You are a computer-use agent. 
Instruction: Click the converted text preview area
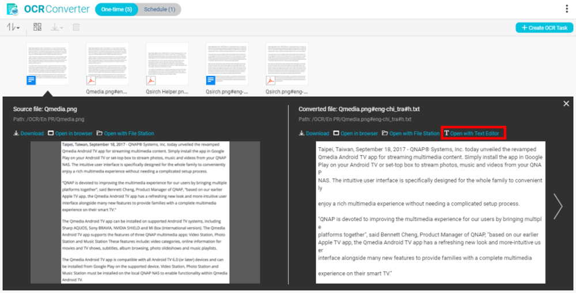(x=430, y=212)
